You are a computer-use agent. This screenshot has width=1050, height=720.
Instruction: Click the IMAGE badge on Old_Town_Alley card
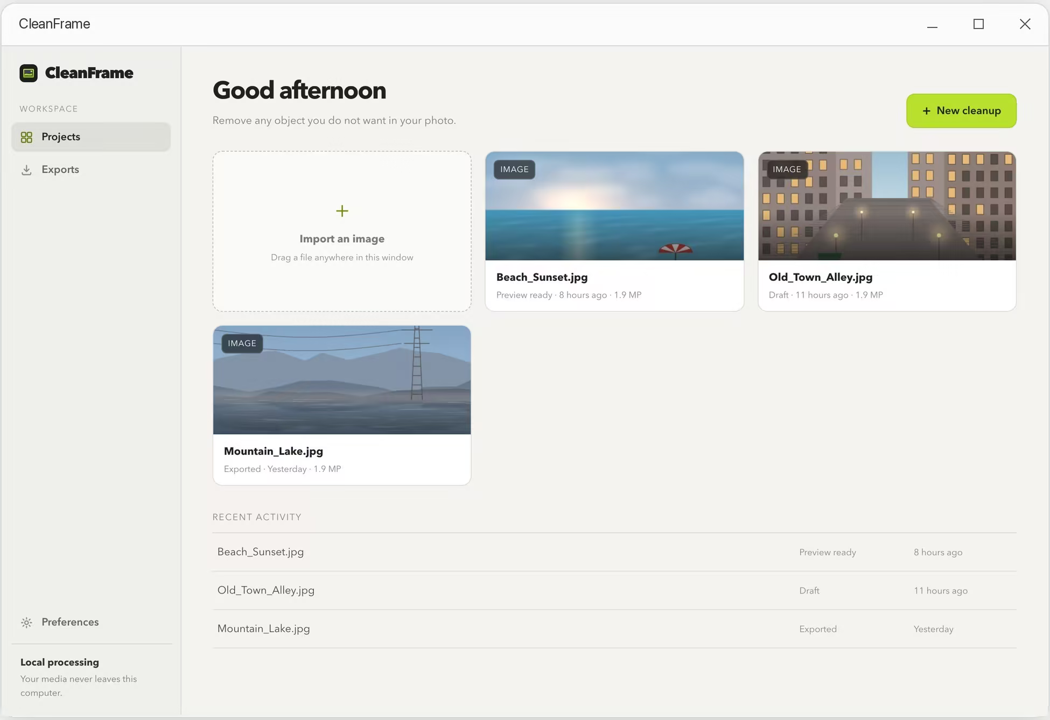pos(787,170)
